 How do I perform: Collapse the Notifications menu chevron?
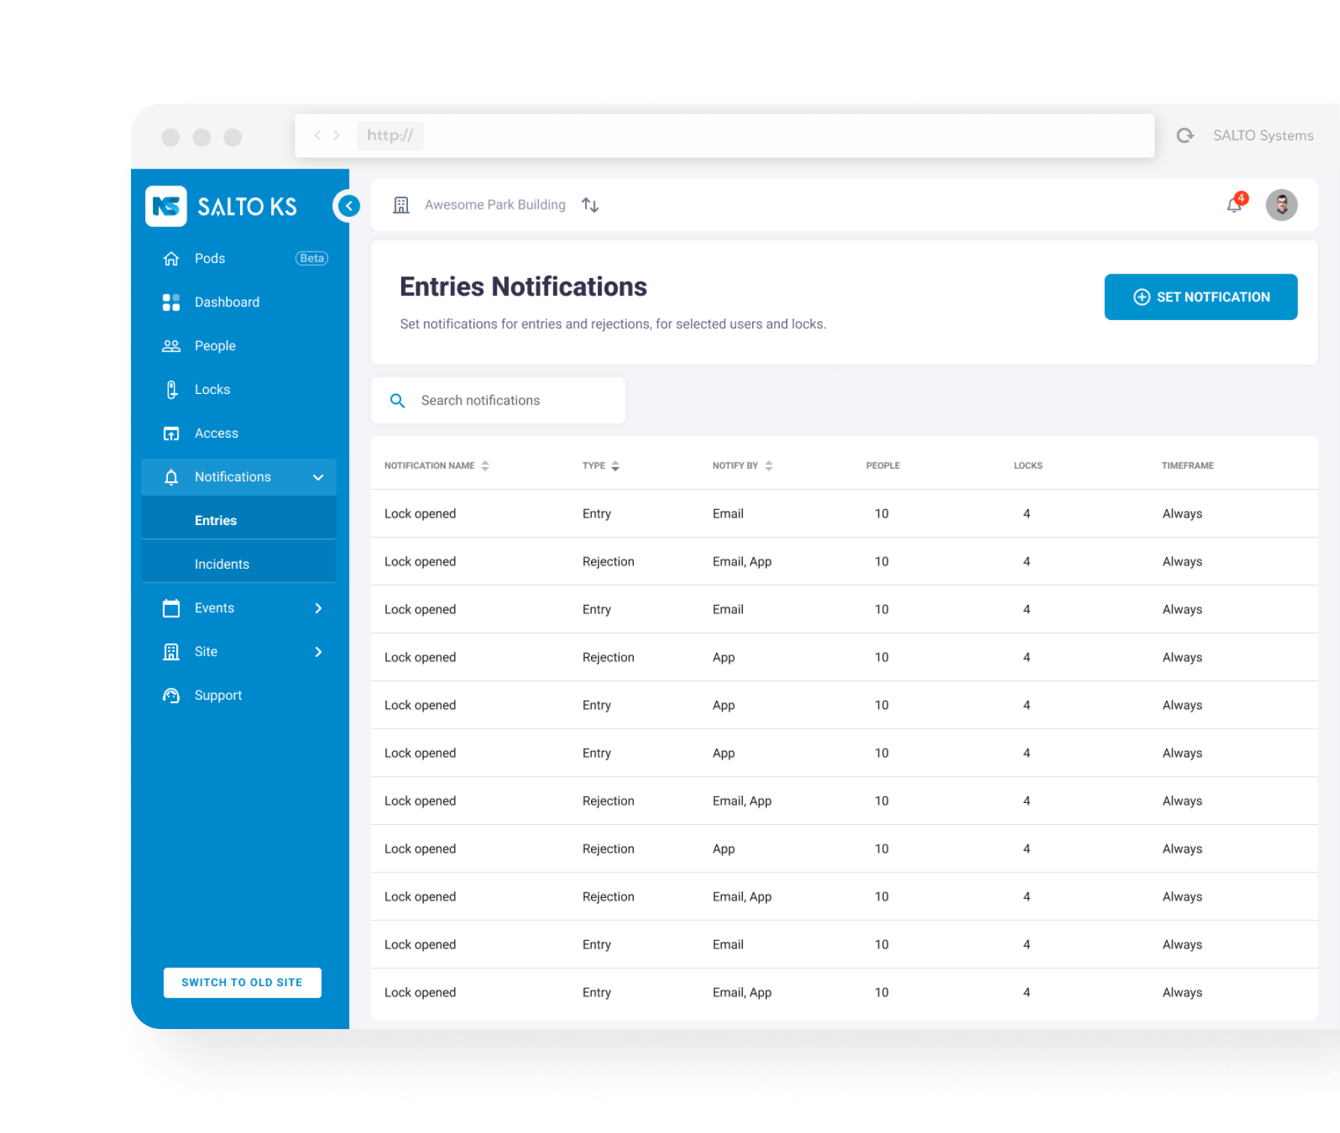pyautogui.click(x=318, y=478)
